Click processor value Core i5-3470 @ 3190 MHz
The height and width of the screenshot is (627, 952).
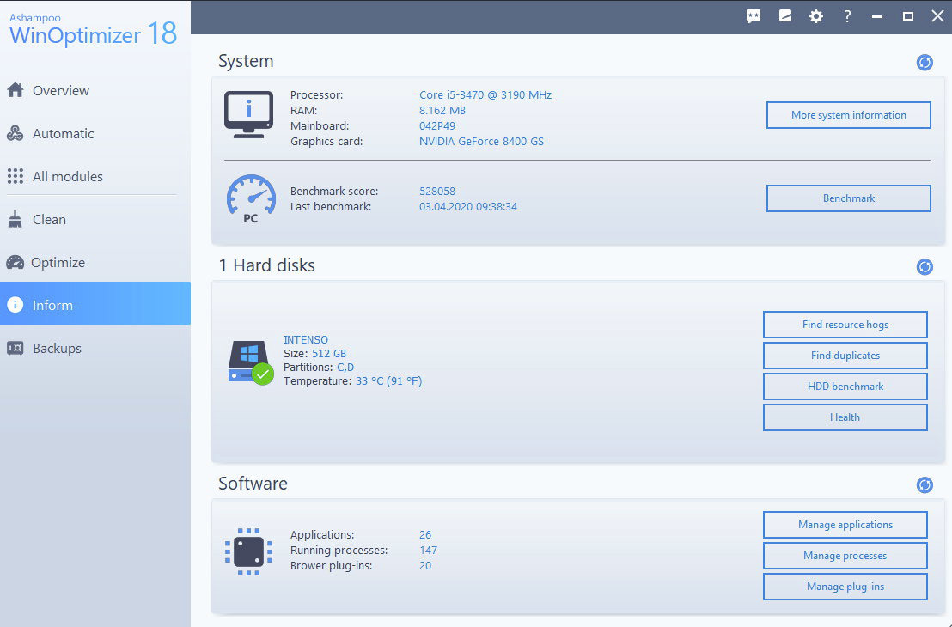click(x=485, y=95)
